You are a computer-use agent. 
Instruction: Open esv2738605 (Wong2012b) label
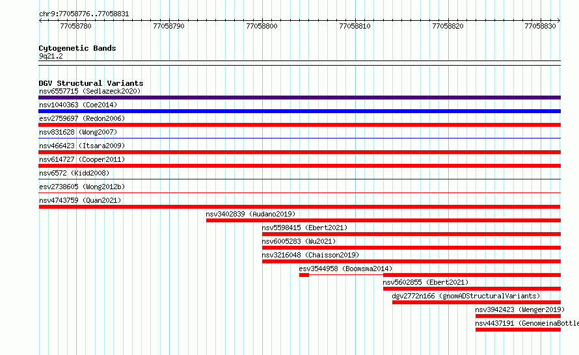pos(82,187)
